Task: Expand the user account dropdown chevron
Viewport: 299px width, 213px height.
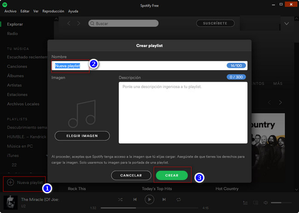Action: coord(287,24)
